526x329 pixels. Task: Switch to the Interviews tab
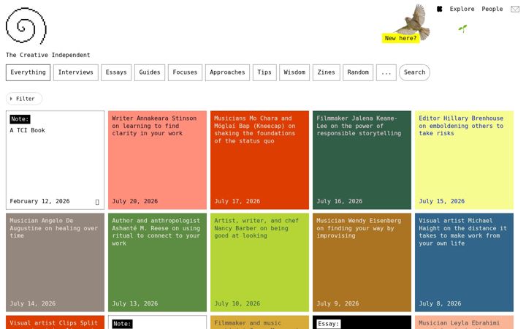point(75,72)
